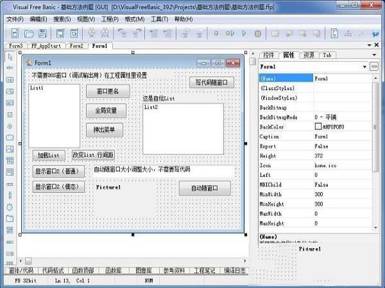This screenshot has height=288, width=385.
Task: Click the designer horizontal scrollbar thumb
Action: [28, 261]
